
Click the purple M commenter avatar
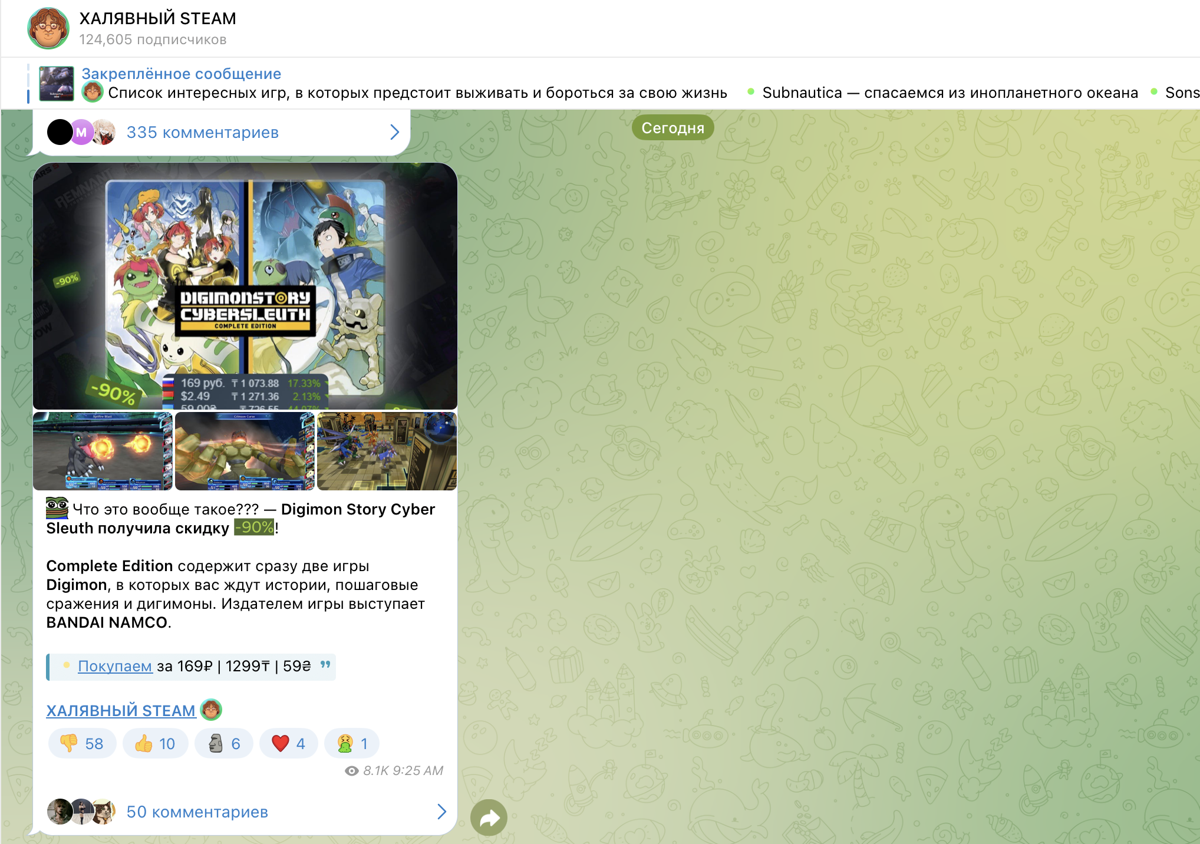(81, 132)
